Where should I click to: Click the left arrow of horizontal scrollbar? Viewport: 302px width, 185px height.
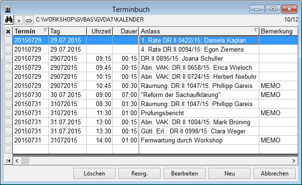[17, 161]
